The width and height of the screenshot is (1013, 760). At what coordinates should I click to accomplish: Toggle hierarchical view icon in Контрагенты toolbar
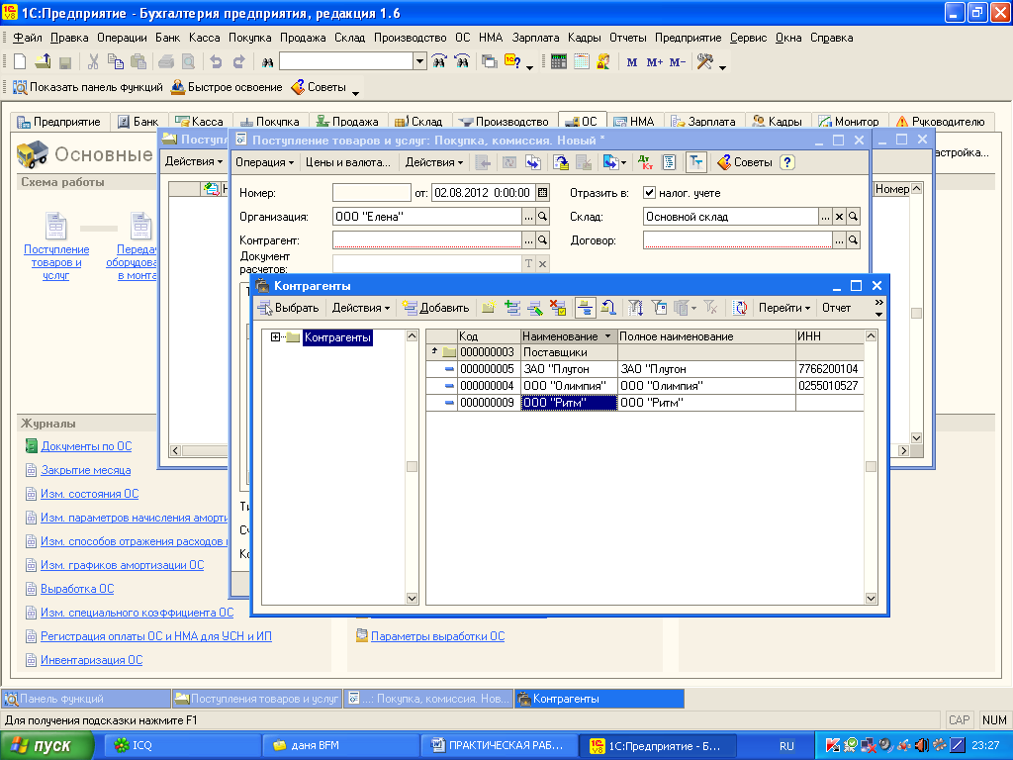[x=586, y=308]
